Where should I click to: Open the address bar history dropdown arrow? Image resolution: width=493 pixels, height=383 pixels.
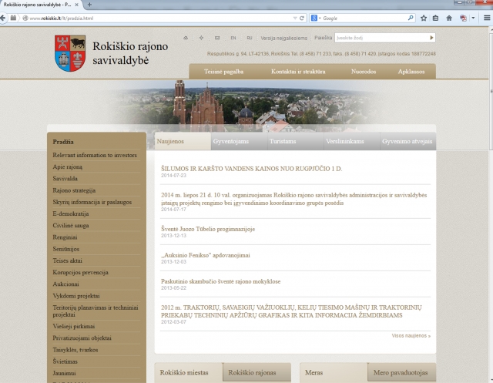coord(295,18)
